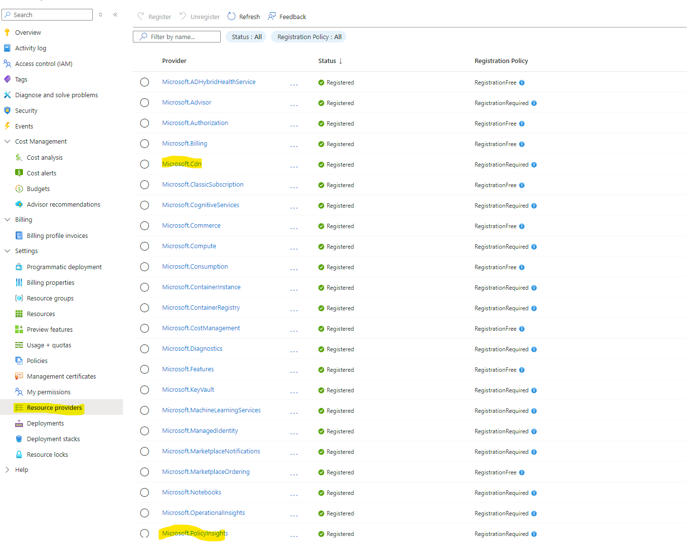Select radio button for Microsoft.Advisor
Screen dimensions: 687x554
[x=145, y=103]
